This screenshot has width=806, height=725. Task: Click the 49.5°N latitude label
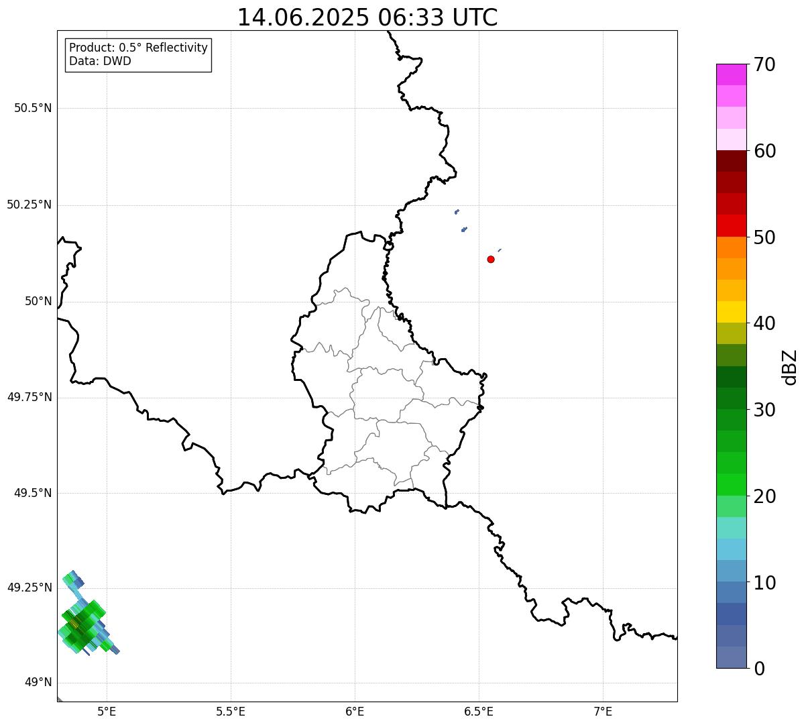33,493
